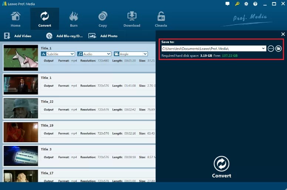
Task: Click the Add Blu-ray/DVD disc icon
Action: coord(49,36)
